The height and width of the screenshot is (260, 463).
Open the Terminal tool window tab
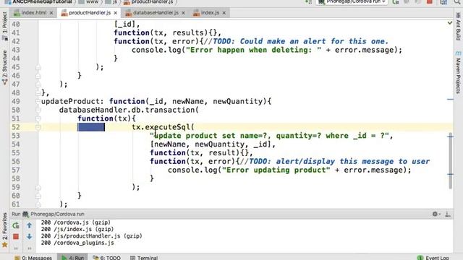144,258
